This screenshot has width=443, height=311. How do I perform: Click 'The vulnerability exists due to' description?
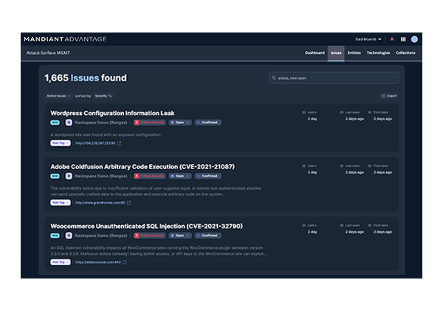click(x=156, y=191)
